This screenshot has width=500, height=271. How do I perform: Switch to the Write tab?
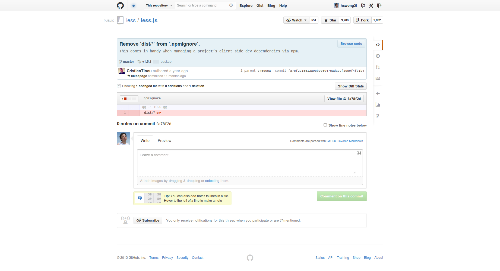[x=145, y=141]
